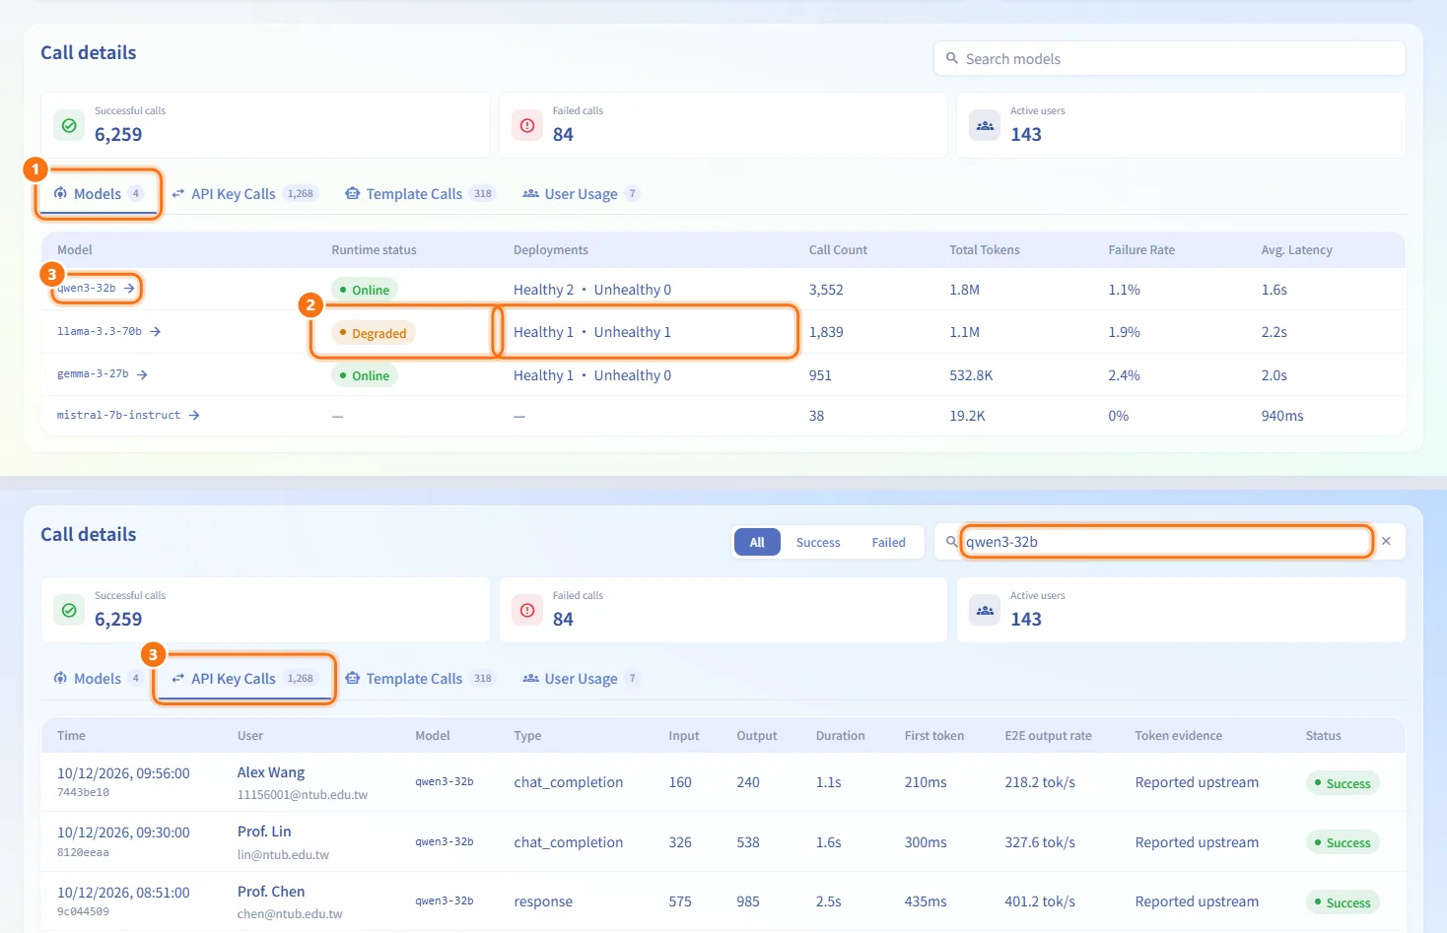Click the arrow icon after mistral-7b-instruct
The width and height of the screenshot is (1447, 933).
click(194, 416)
